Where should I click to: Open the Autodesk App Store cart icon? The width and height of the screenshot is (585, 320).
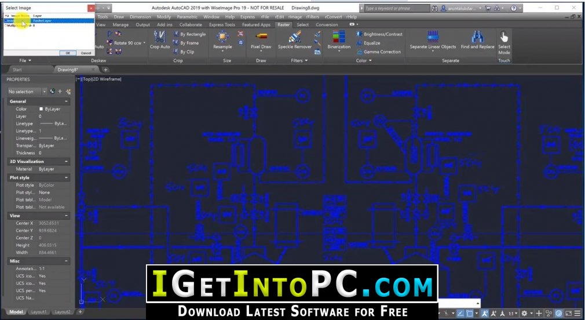(488, 8)
